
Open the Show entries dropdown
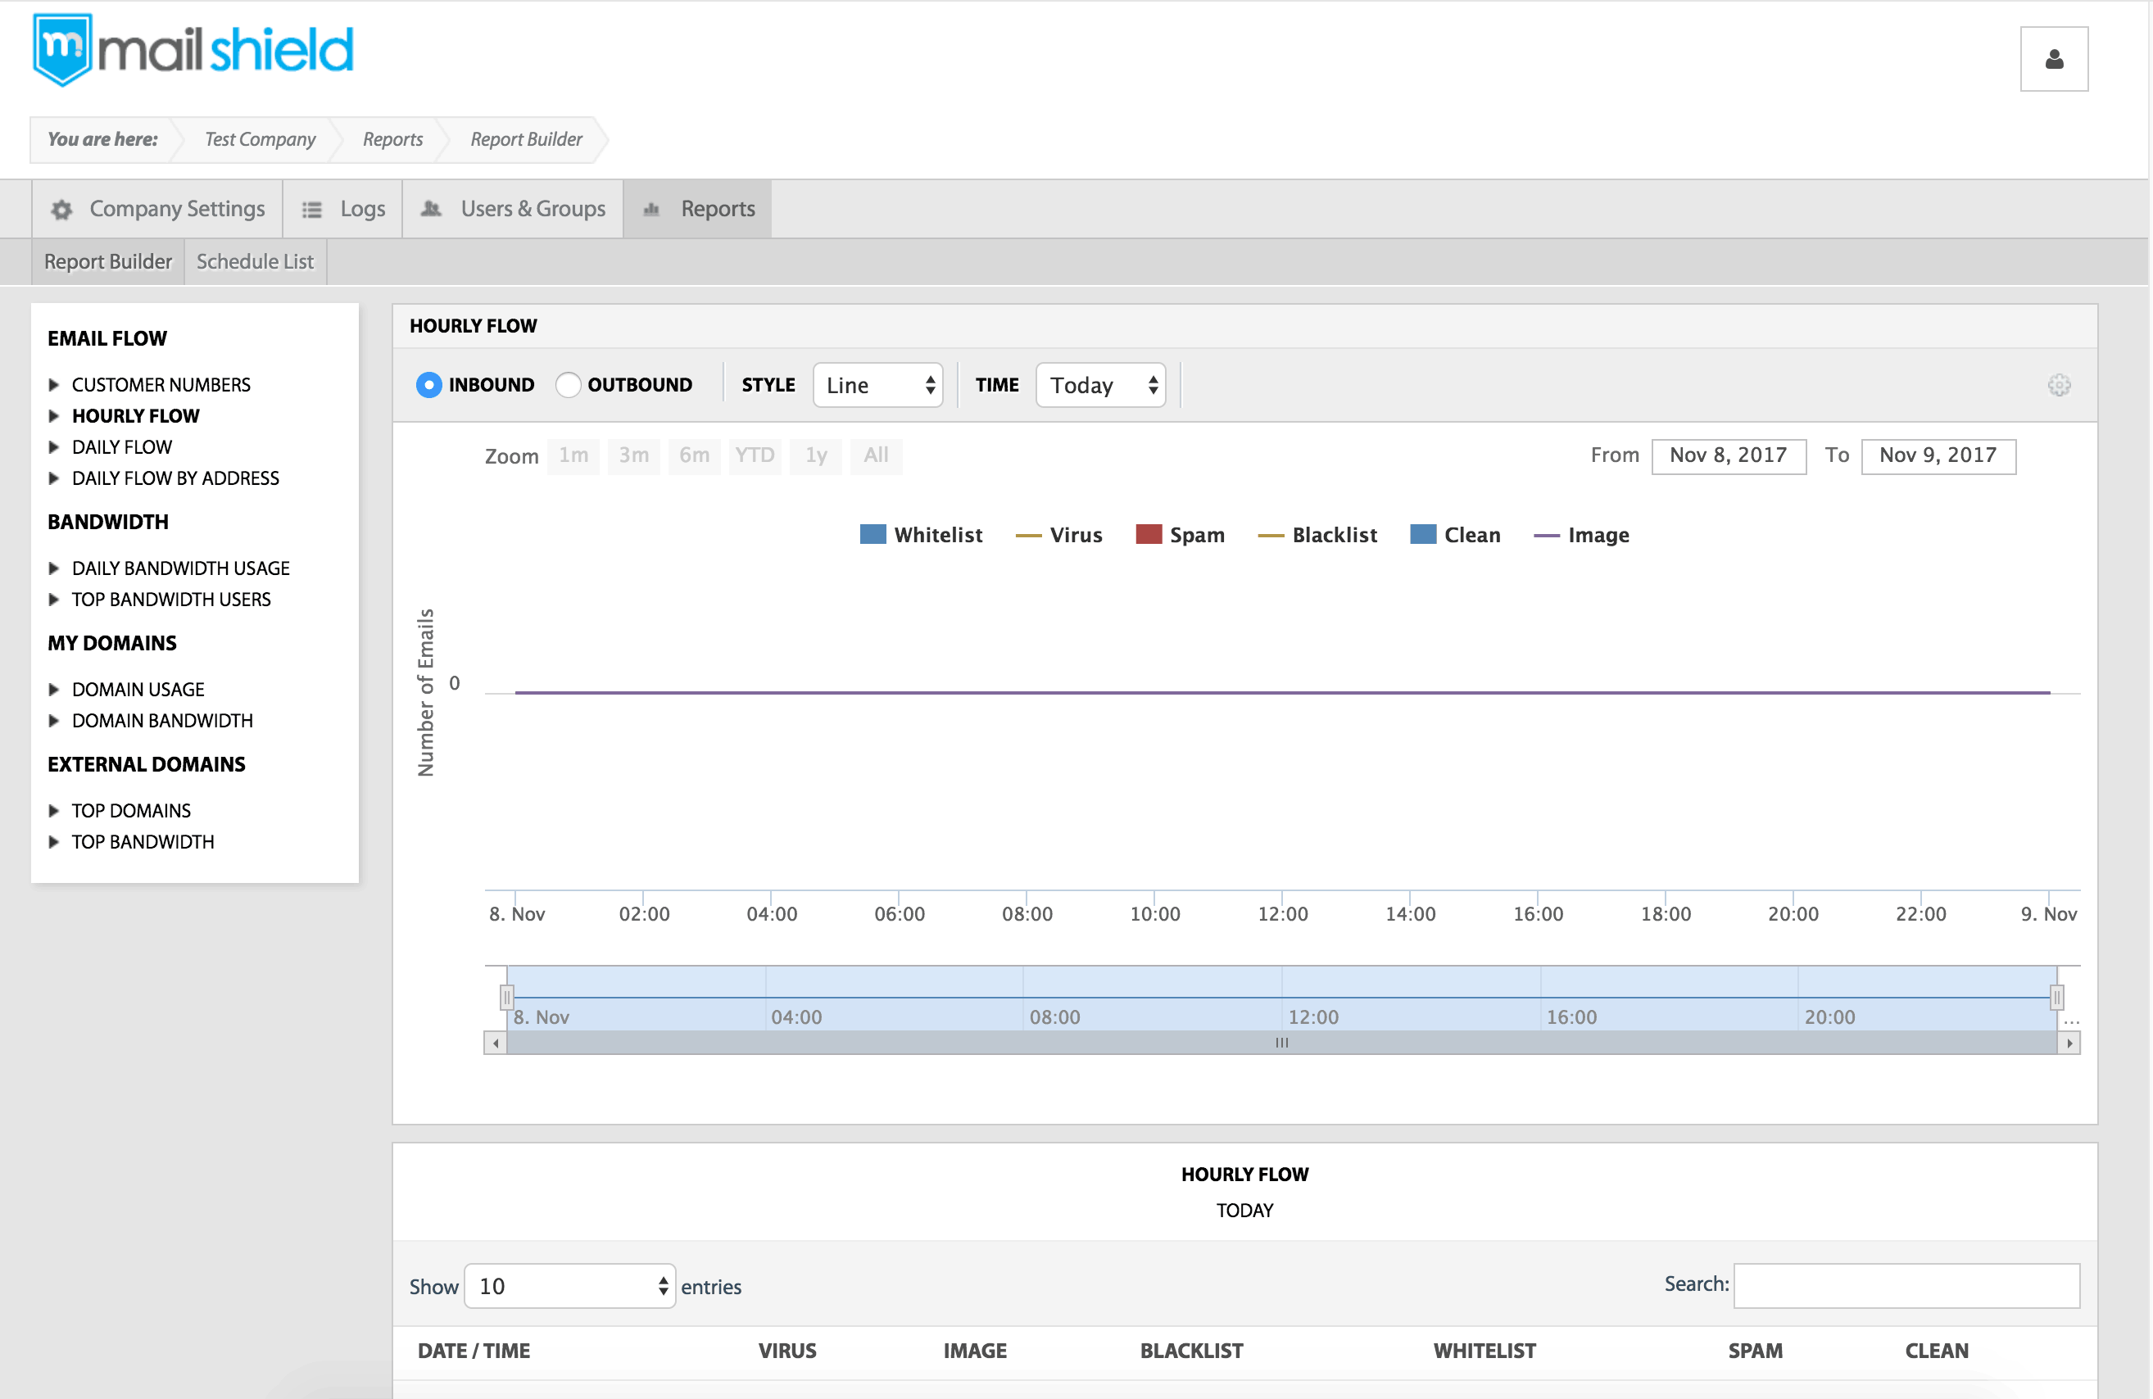(570, 1286)
